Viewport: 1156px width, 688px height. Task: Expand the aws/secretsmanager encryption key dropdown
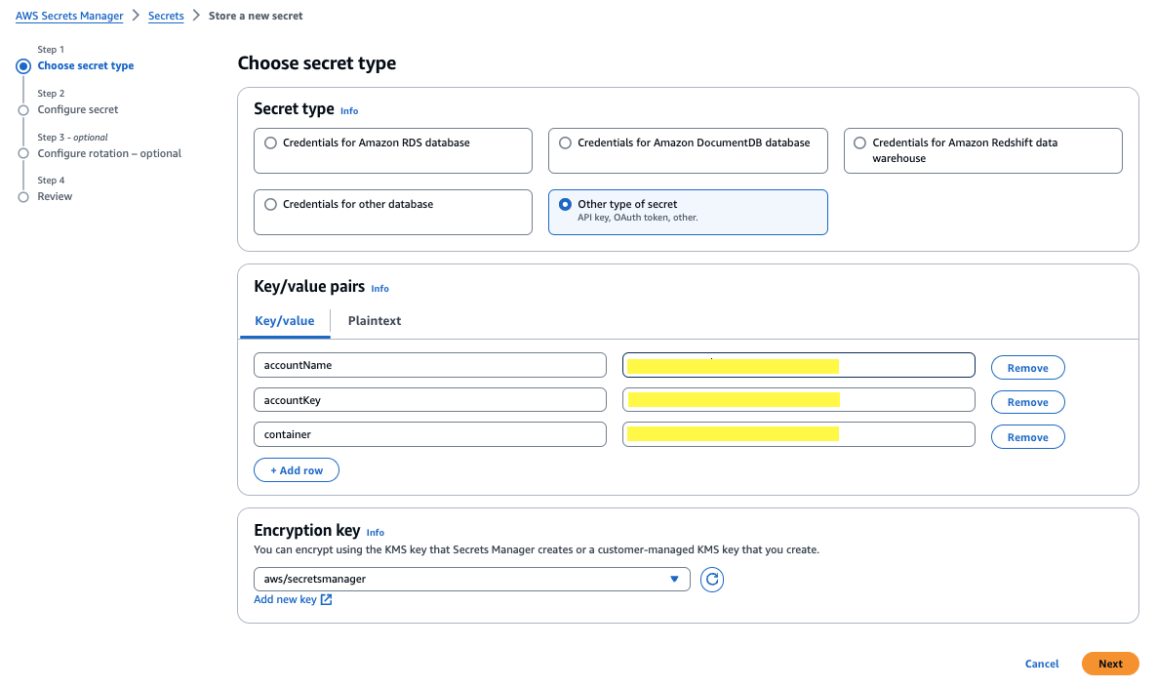click(471, 580)
